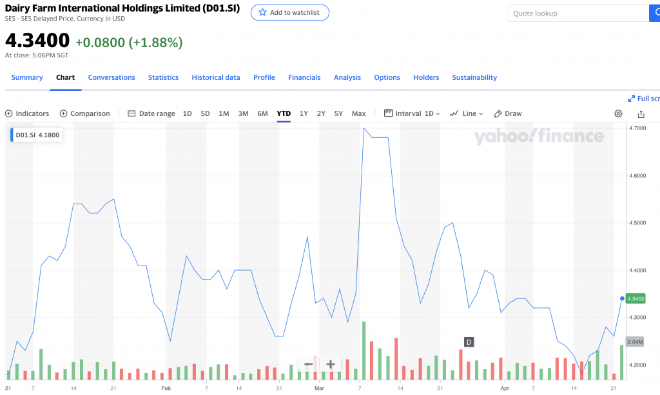This screenshot has height=395, width=660.
Task: Zoom in chart with plus button
Action: point(330,364)
